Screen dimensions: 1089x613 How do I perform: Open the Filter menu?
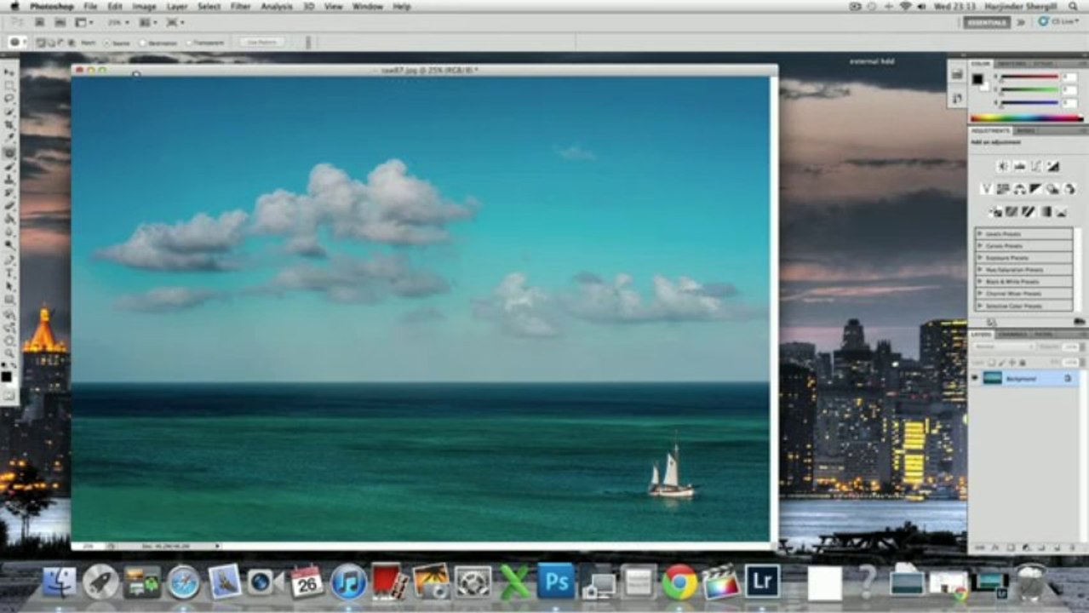(x=241, y=6)
